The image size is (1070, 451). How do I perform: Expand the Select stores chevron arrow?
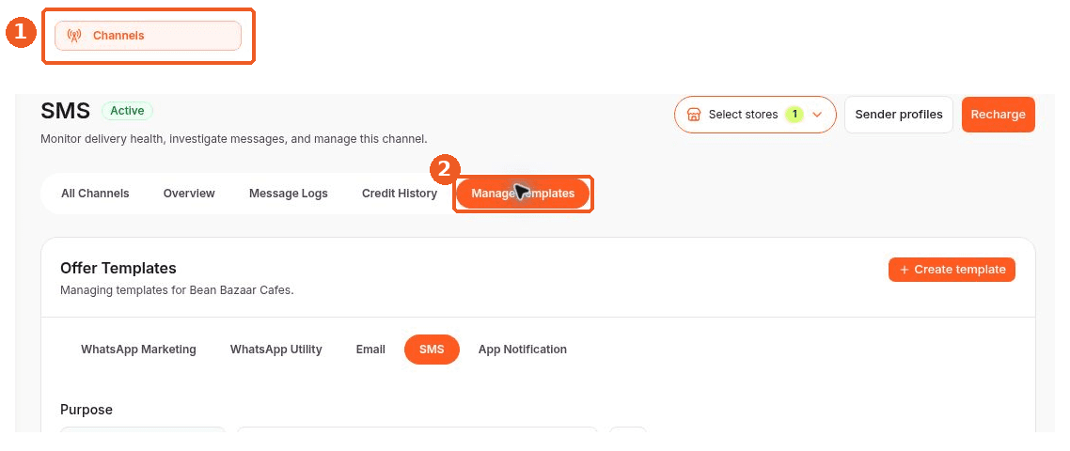[817, 115]
